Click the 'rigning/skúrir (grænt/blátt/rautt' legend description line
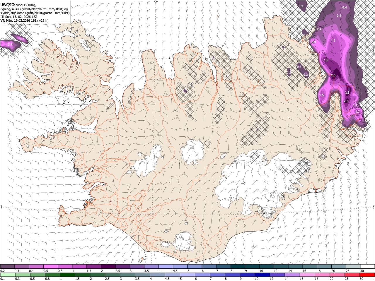The height and width of the screenshot is (281, 375). click(35, 9)
